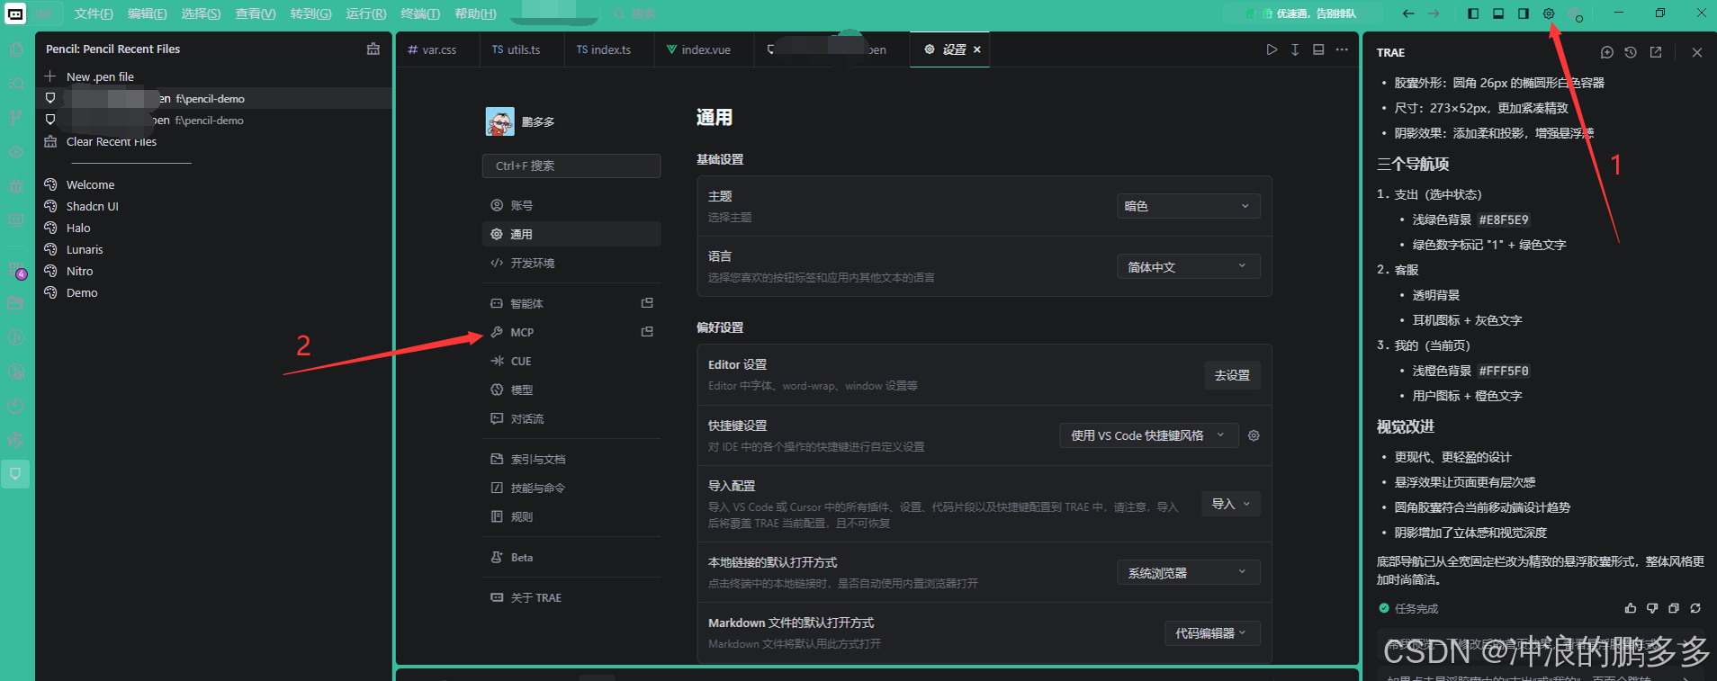Click New .pen file

pyautogui.click(x=100, y=76)
